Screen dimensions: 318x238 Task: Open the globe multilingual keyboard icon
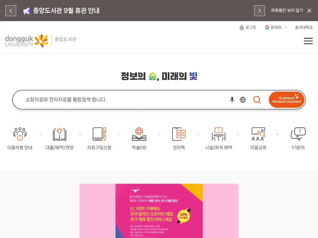click(x=243, y=100)
